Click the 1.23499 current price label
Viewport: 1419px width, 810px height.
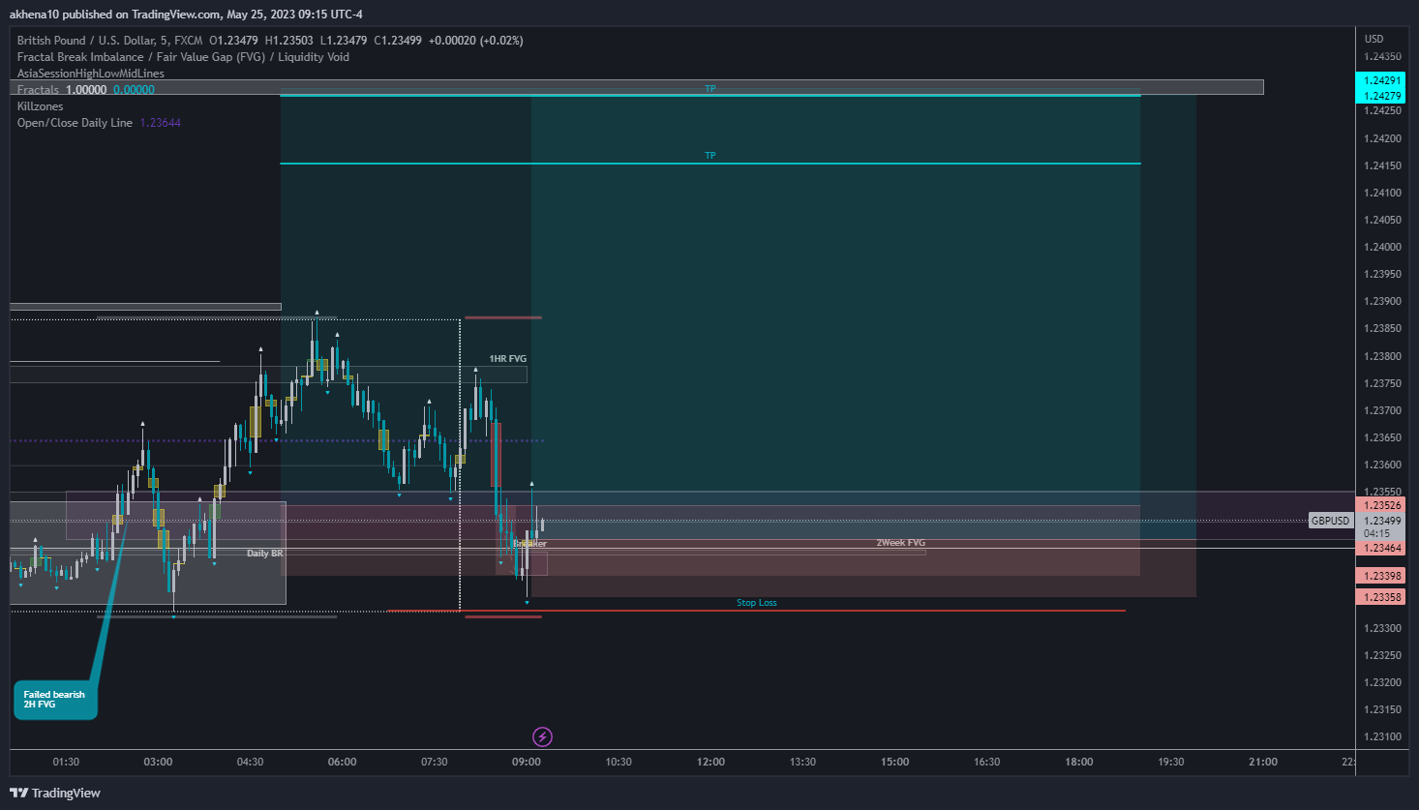[x=1382, y=521]
